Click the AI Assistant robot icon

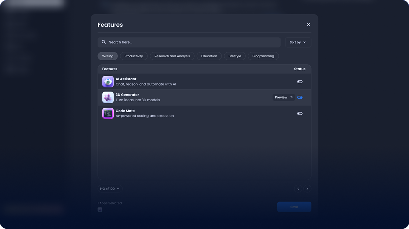[108, 82]
